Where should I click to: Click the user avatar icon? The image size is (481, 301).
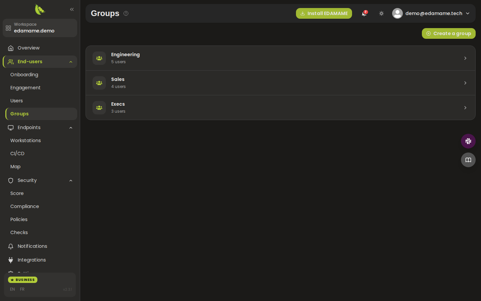coord(397,13)
